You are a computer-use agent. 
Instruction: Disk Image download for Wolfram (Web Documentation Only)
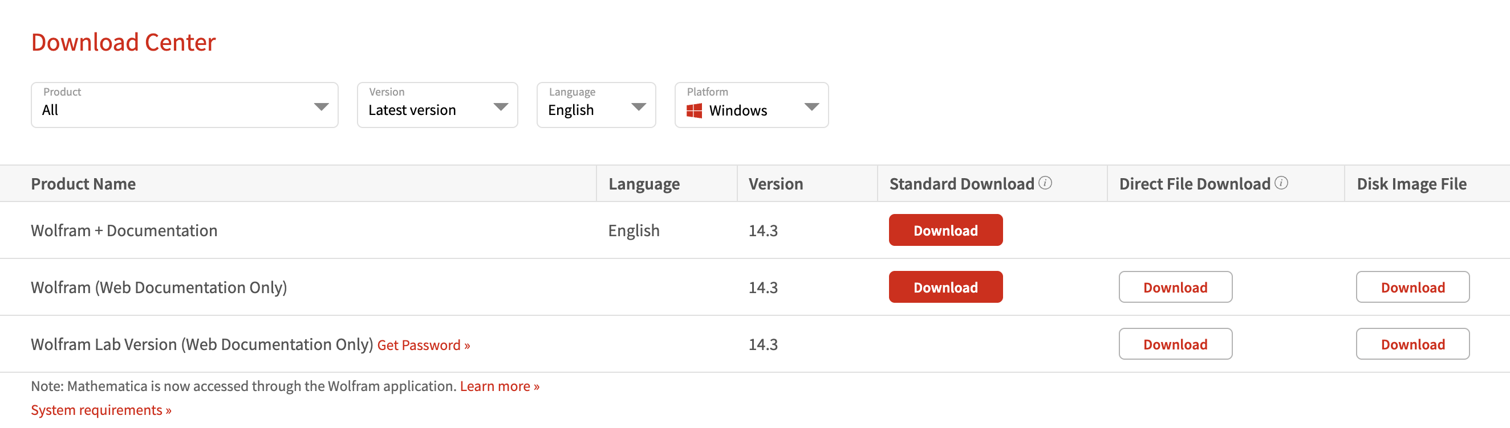coord(1412,287)
